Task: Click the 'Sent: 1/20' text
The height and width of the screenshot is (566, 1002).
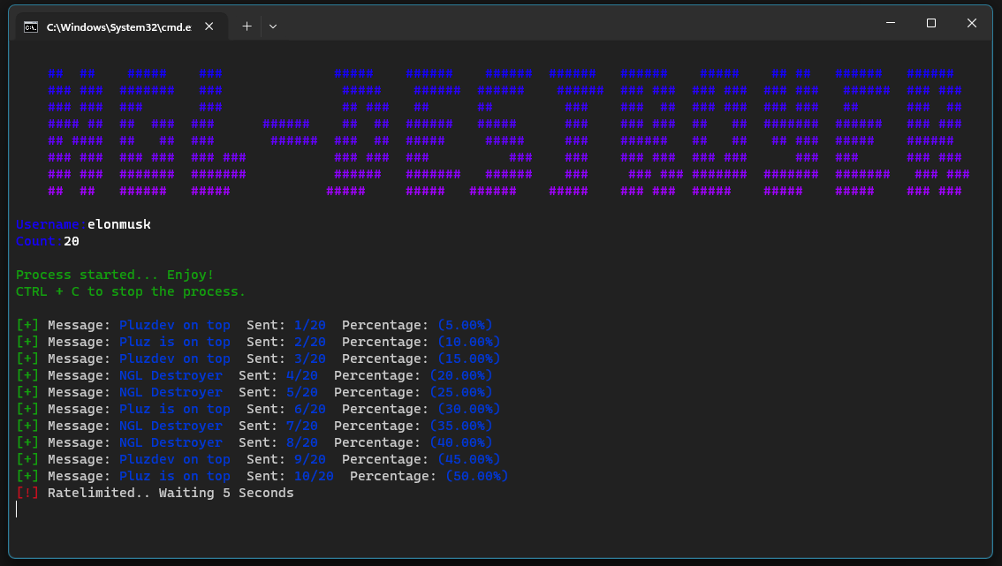Action: (x=286, y=325)
